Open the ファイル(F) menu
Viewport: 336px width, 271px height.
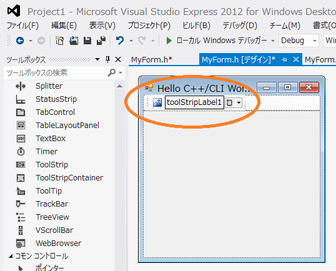coord(22,26)
